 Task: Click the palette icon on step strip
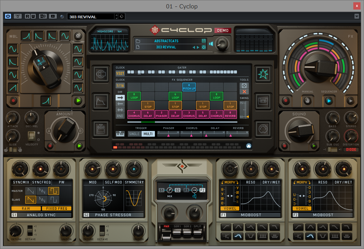pyautogui.click(x=249, y=146)
